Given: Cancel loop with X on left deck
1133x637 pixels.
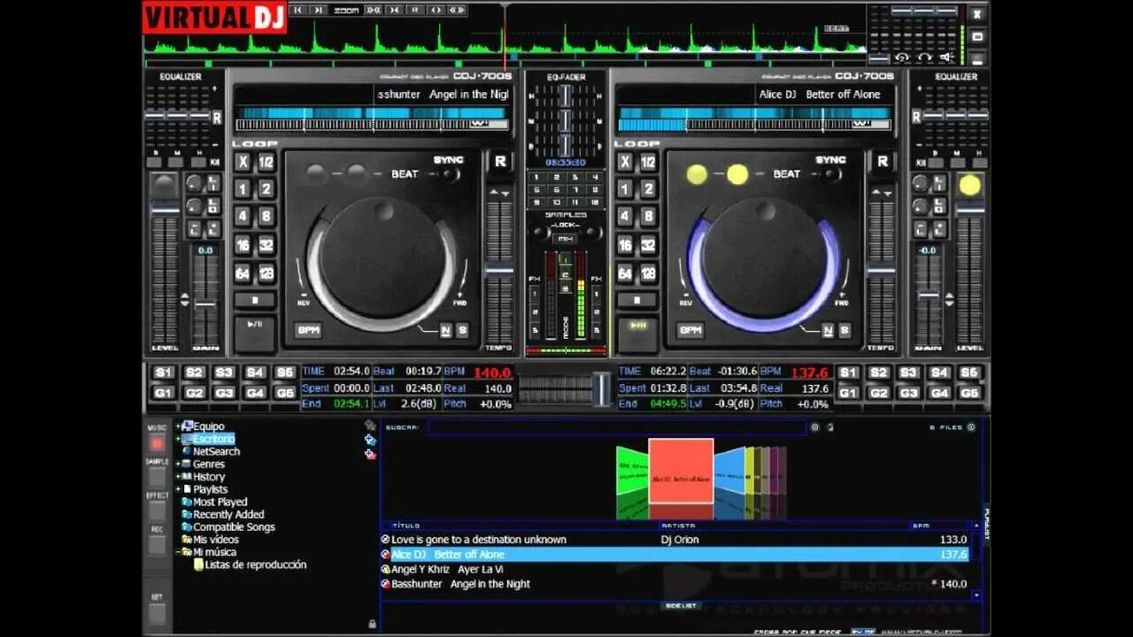Looking at the screenshot, I should 243,162.
